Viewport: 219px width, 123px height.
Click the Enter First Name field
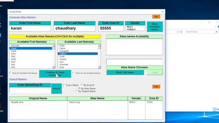(x=30, y=28)
